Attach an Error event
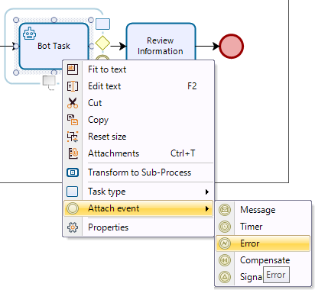Screen dimensions: 315x290 tap(263, 243)
